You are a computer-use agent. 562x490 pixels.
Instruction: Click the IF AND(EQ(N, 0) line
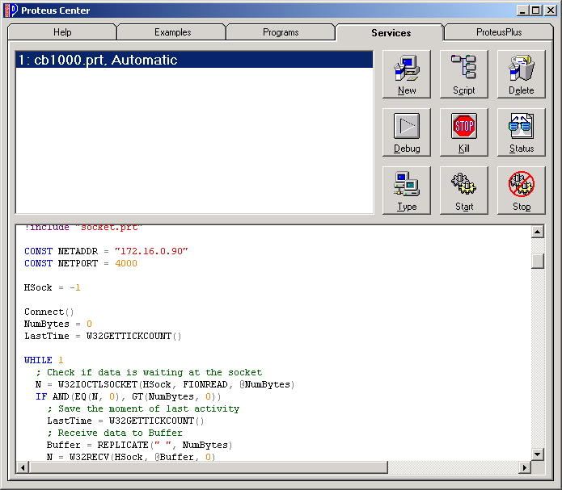(129, 396)
